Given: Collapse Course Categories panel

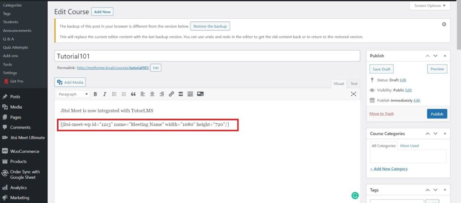Looking at the screenshot, I should (445, 133).
